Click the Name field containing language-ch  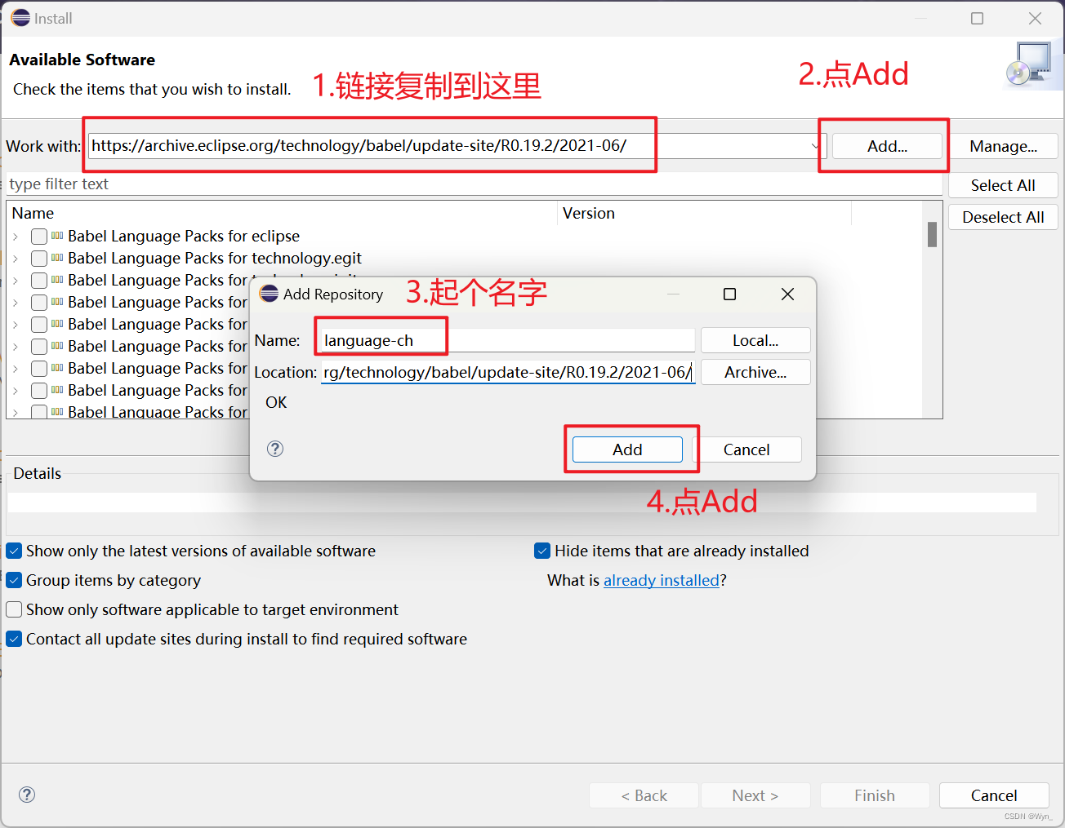tap(508, 340)
